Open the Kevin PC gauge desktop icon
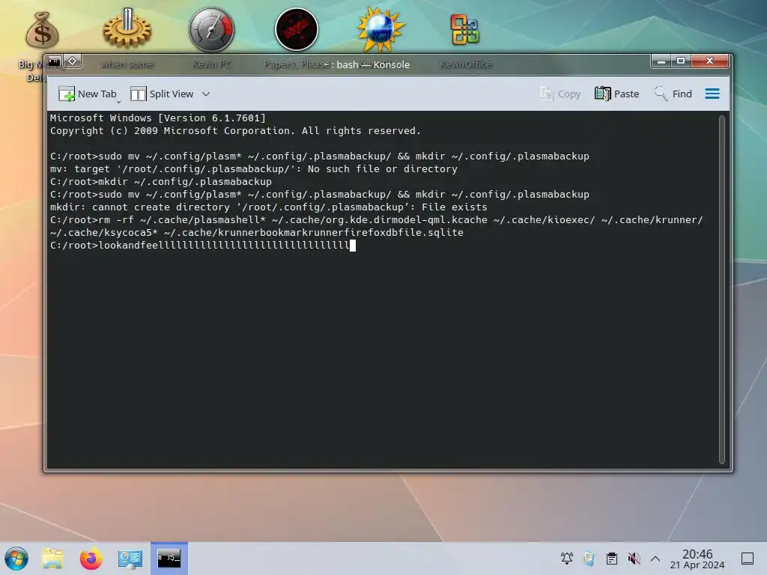This screenshot has width=767, height=575. click(212, 29)
